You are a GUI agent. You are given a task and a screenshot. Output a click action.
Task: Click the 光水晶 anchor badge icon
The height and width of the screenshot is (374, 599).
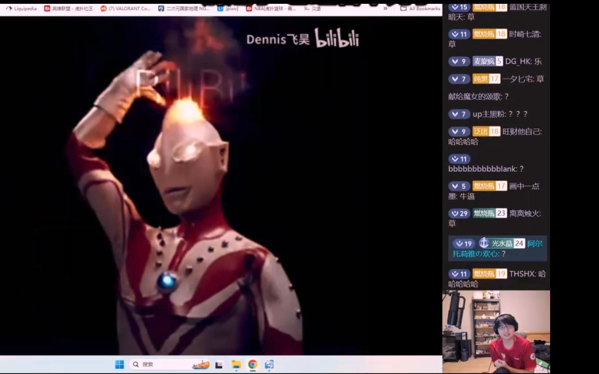tap(484, 243)
